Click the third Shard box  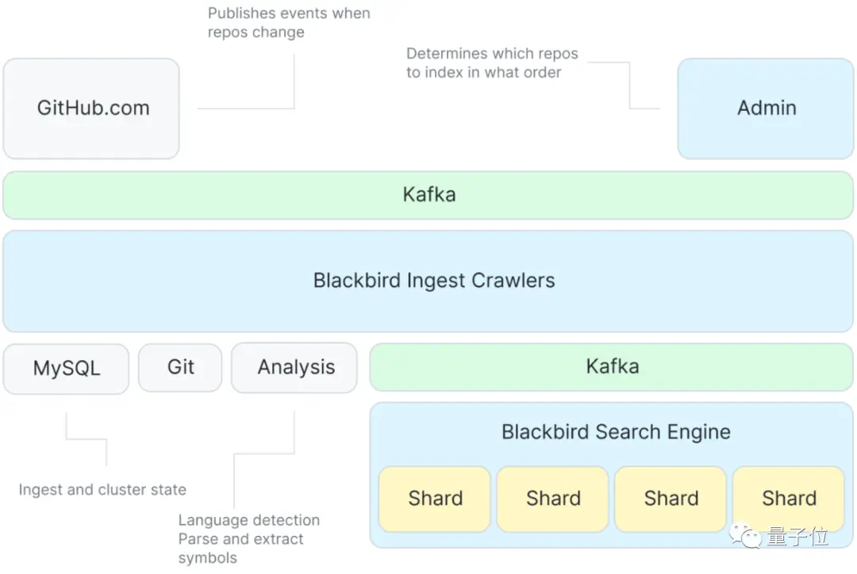671,499
